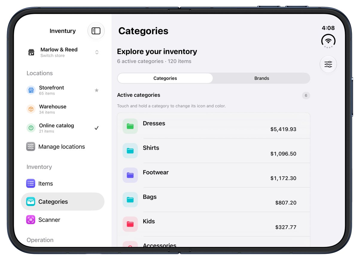The height and width of the screenshot is (261, 359).
Task: Click the Bags teal folder icon
Action: [x=130, y=200]
